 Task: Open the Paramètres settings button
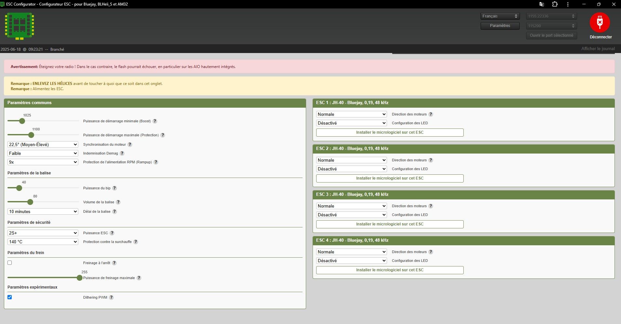(500, 26)
